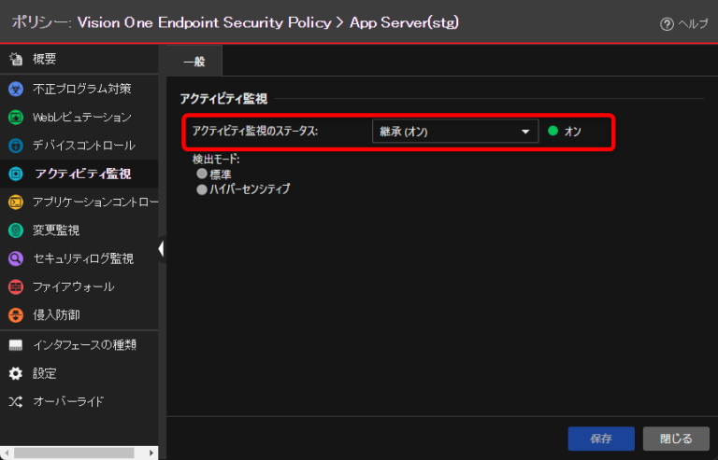The width and height of the screenshot is (718, 460).
Task: Click the Webレピュテーション green icon
Action: tap(16, 118)
